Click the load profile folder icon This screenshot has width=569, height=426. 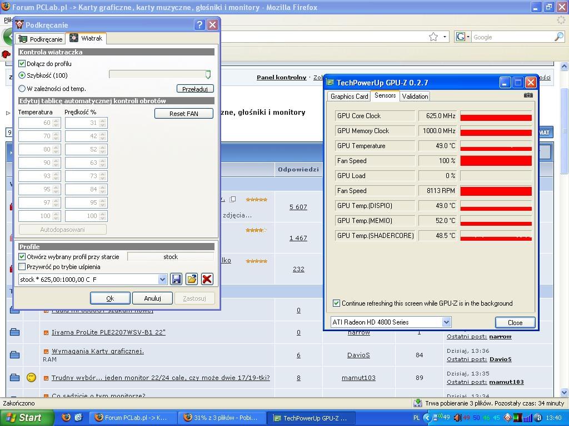(x=192, y=279)
